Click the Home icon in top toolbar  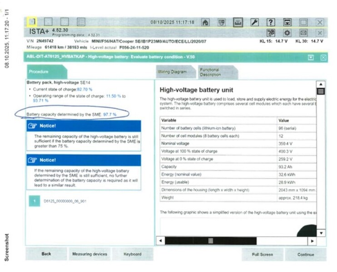coord(205,22)
